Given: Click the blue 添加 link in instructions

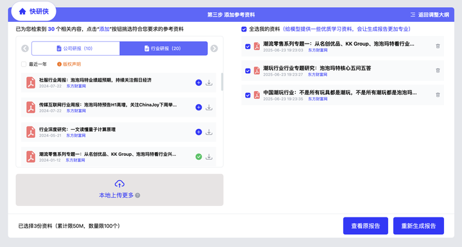Looking at the screenshot, I should pyautogui.click(x=105, y=29).
